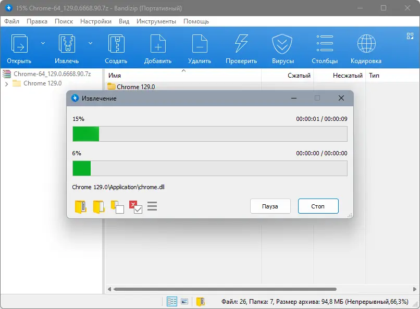
Task: Click the toolbar layout grid icon at top right
Action: pos(410,36)
